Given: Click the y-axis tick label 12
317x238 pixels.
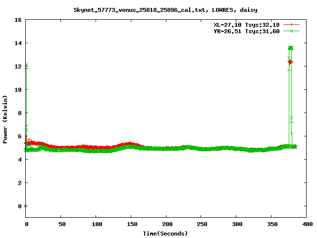Looking at the screenshot, I should pyautogui.click(x=18, y=66).
